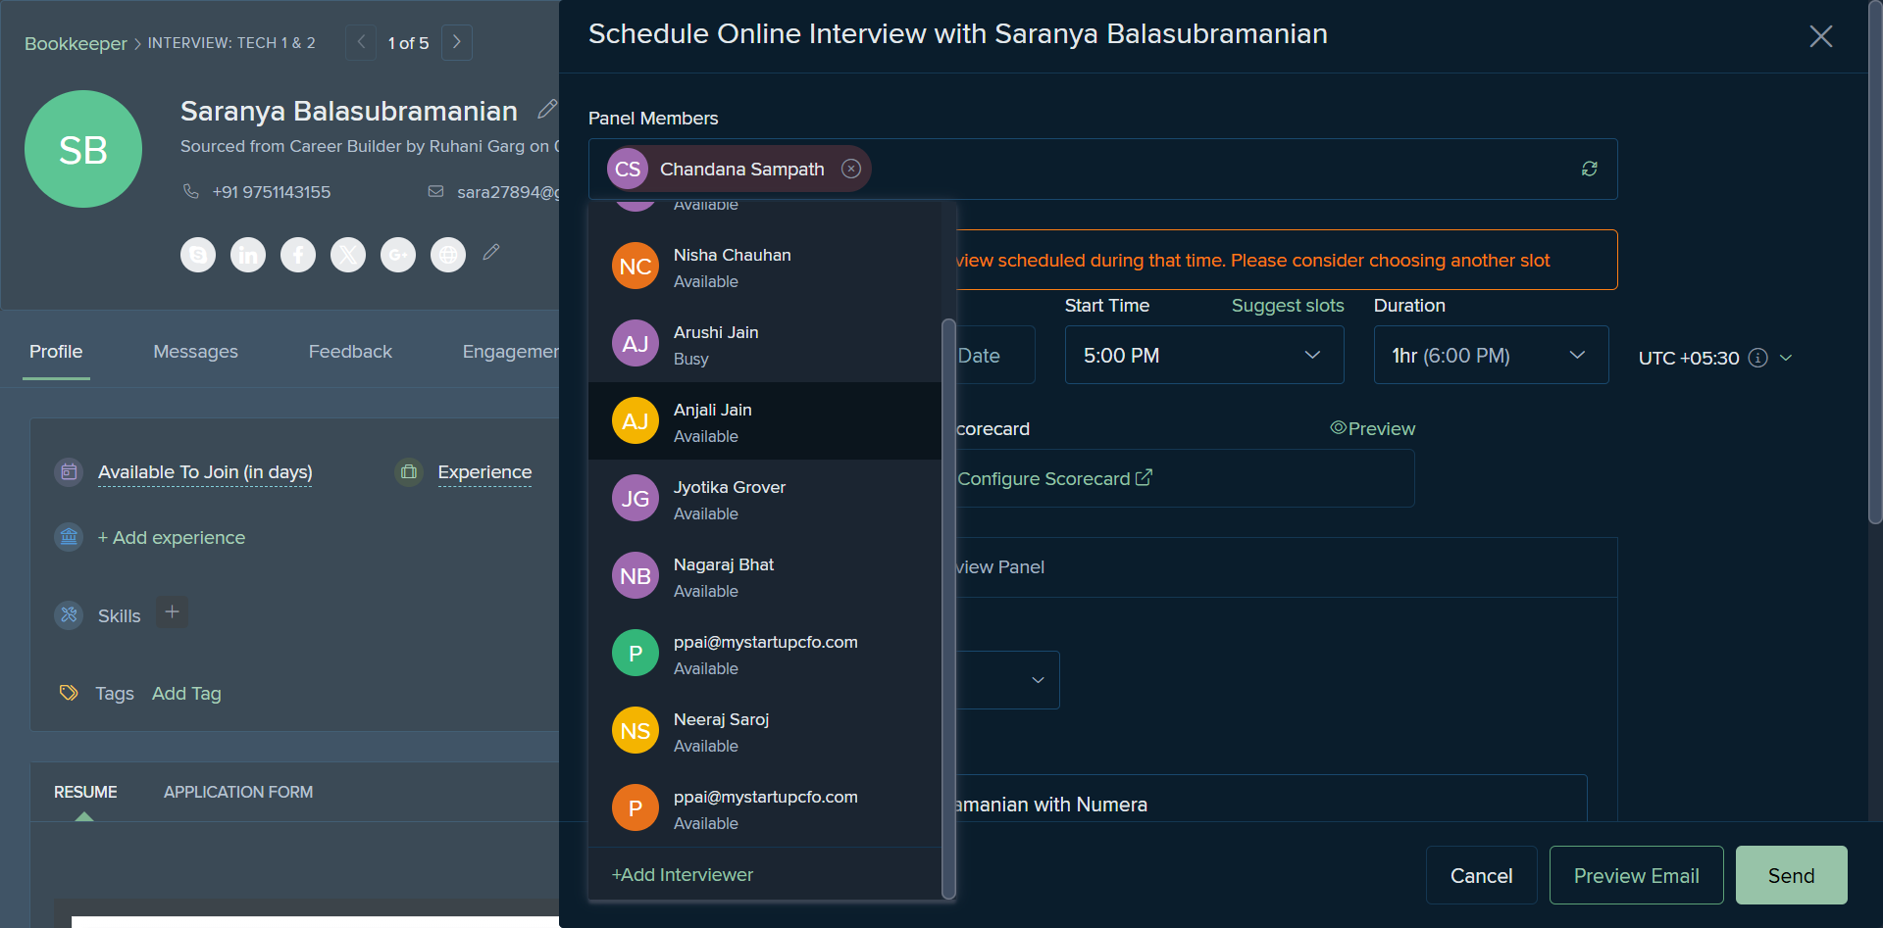
Task: Click the Send button
Action: click(1791, 875)
